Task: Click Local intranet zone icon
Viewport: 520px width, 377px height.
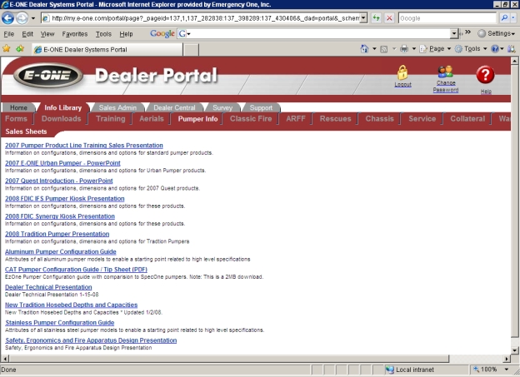Action: pos(389,370)
